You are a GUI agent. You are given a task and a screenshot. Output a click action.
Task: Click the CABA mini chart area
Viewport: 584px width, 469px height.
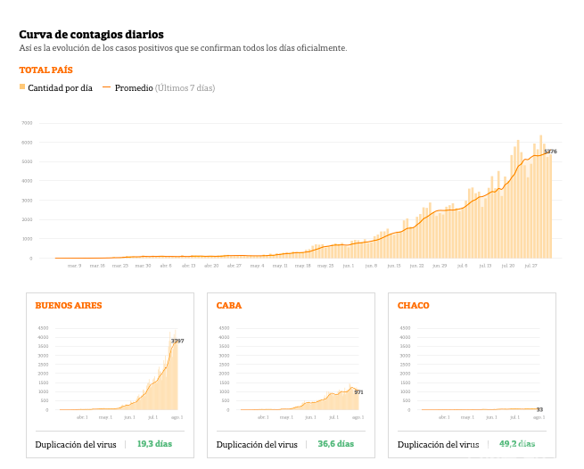pos(297,374)
